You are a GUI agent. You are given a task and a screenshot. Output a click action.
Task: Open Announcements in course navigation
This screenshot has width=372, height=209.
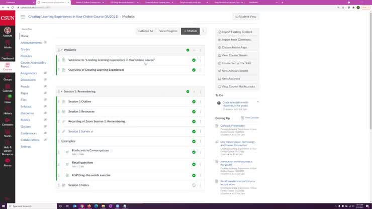(x=31, y=43)
